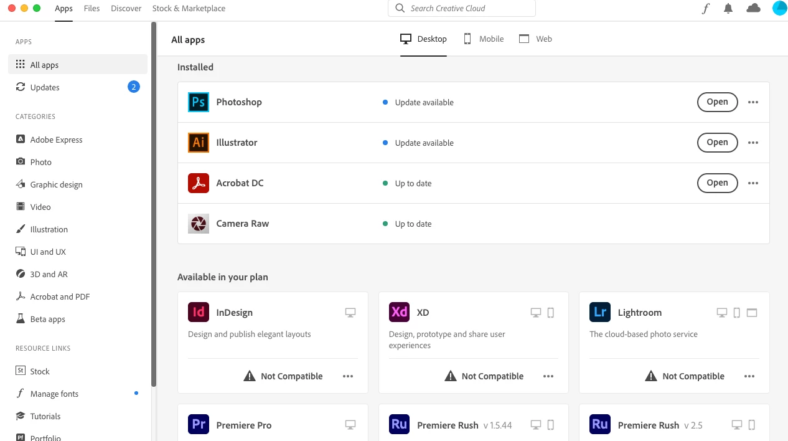The height and width of the screenshot is (441, 788).
Task: Switch to the Files tab
Action: pyautogui.click(x=91, y=9)
